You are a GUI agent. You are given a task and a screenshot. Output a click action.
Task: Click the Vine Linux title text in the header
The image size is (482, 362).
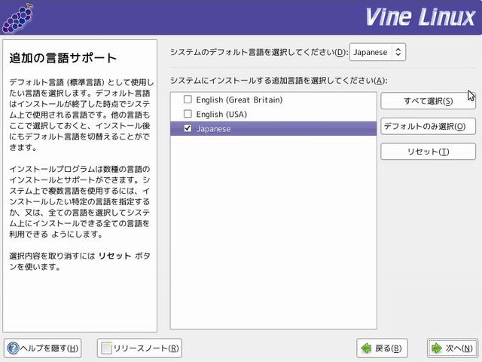click(x=417, y=17)
